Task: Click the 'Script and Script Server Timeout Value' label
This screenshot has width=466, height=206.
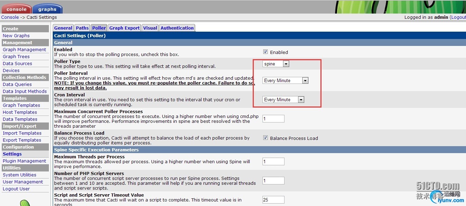Action: coord(99,195)
